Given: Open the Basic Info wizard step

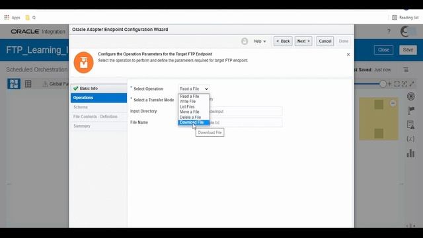Looking at the screenshot, I should pos(98,89).
